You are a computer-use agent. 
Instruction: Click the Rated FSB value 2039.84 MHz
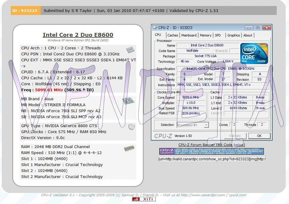pyautogui.click(x=191, y=113)
